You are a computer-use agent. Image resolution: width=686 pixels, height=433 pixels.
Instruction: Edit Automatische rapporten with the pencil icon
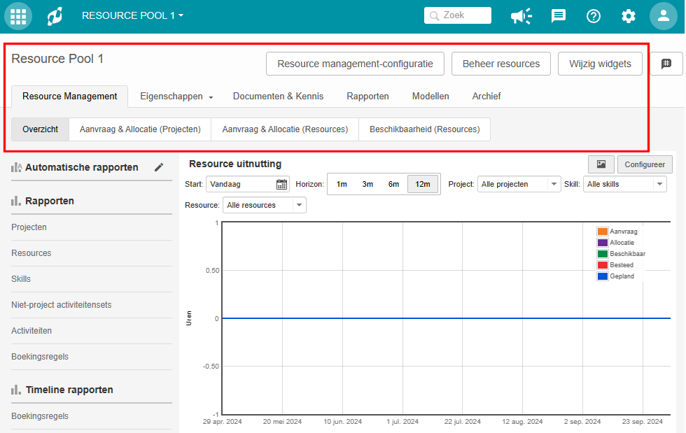(159, 167)
